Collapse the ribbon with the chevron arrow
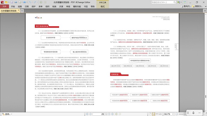 [x=205, y=6]
